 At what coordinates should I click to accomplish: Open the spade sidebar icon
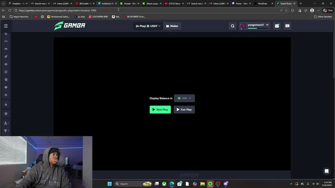[6, 87]
